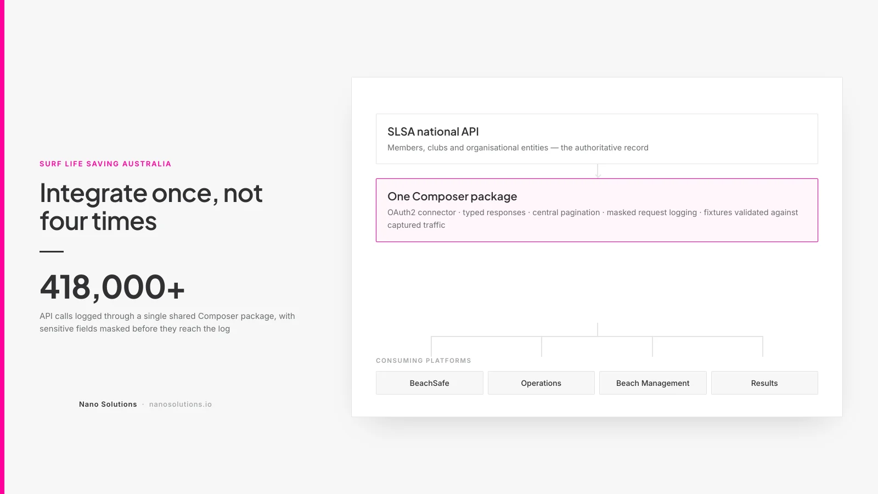The height and width of the screenshot is (494, 878).
Task: Click the One Composer package card
Action: click(x=597, y=210)
